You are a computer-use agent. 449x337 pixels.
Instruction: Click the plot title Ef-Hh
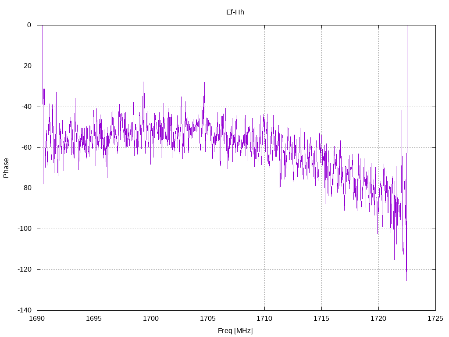click(235, 12)
